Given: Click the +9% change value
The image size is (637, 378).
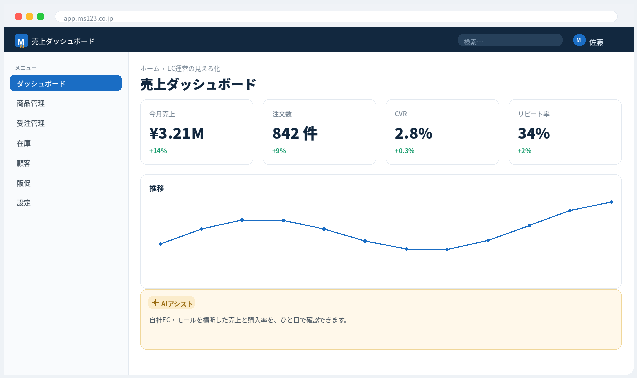Looking at the screenshot, I should pos(279,151).
